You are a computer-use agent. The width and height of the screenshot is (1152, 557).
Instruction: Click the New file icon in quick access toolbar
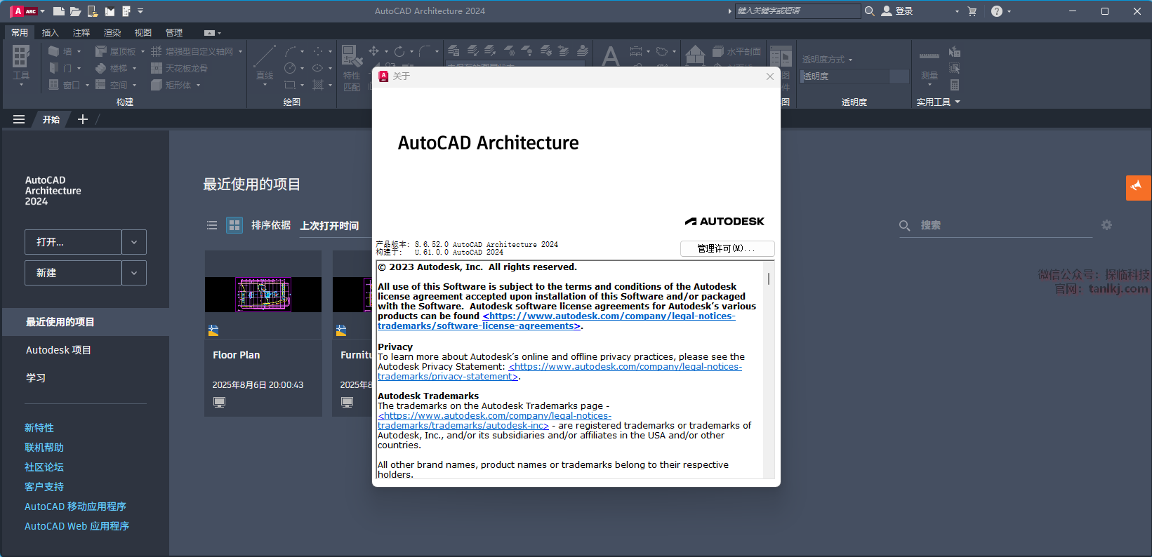click(59, 11)
